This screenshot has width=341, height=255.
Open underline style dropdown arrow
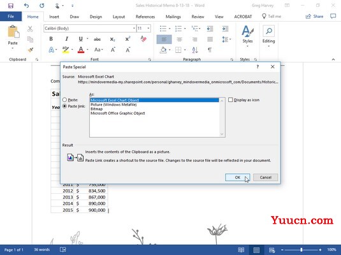click(87, 39)
